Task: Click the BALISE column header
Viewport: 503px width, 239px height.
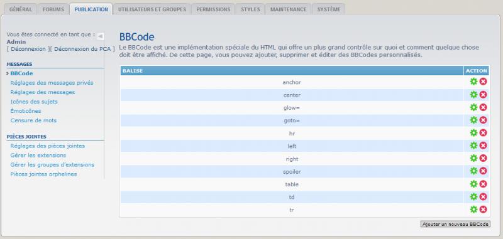Action: coord(292,71)
